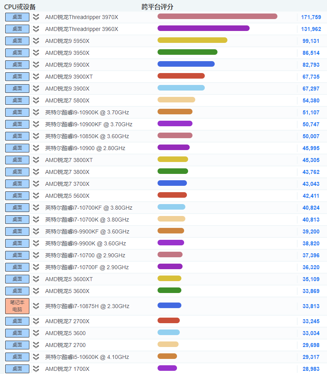Open the 英特尔酷睿i9-10850K @ 3.60GHz name

tap(87, 137)
